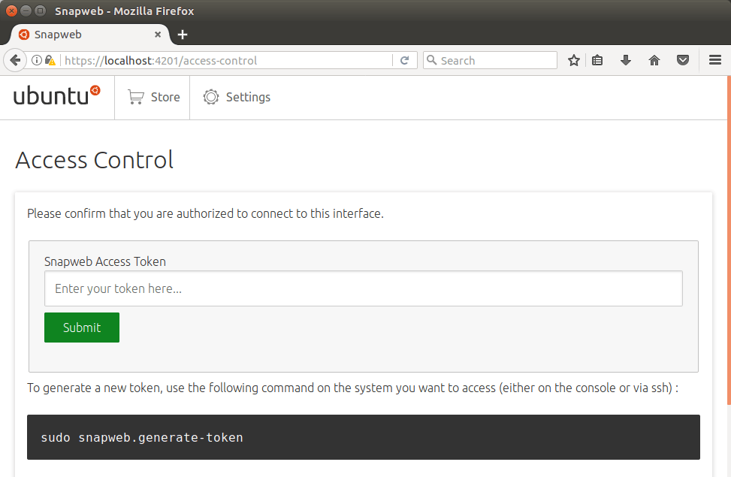Select the Snapweb browser tab
This screenshot has height=477, width=731.
tap(90, 35)
